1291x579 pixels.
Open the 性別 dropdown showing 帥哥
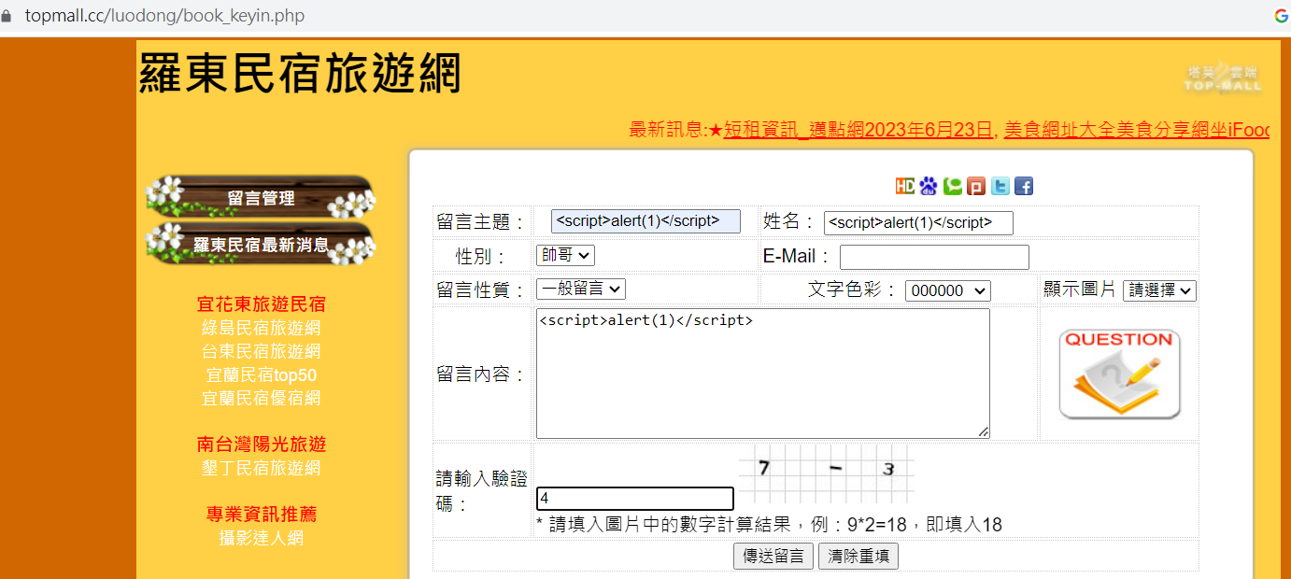[x=565, y=255]
